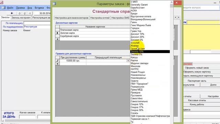Viewport: 220px width, 124px height.
Task: Click Паспортная часть button
Action: click(x=197, y=81)
